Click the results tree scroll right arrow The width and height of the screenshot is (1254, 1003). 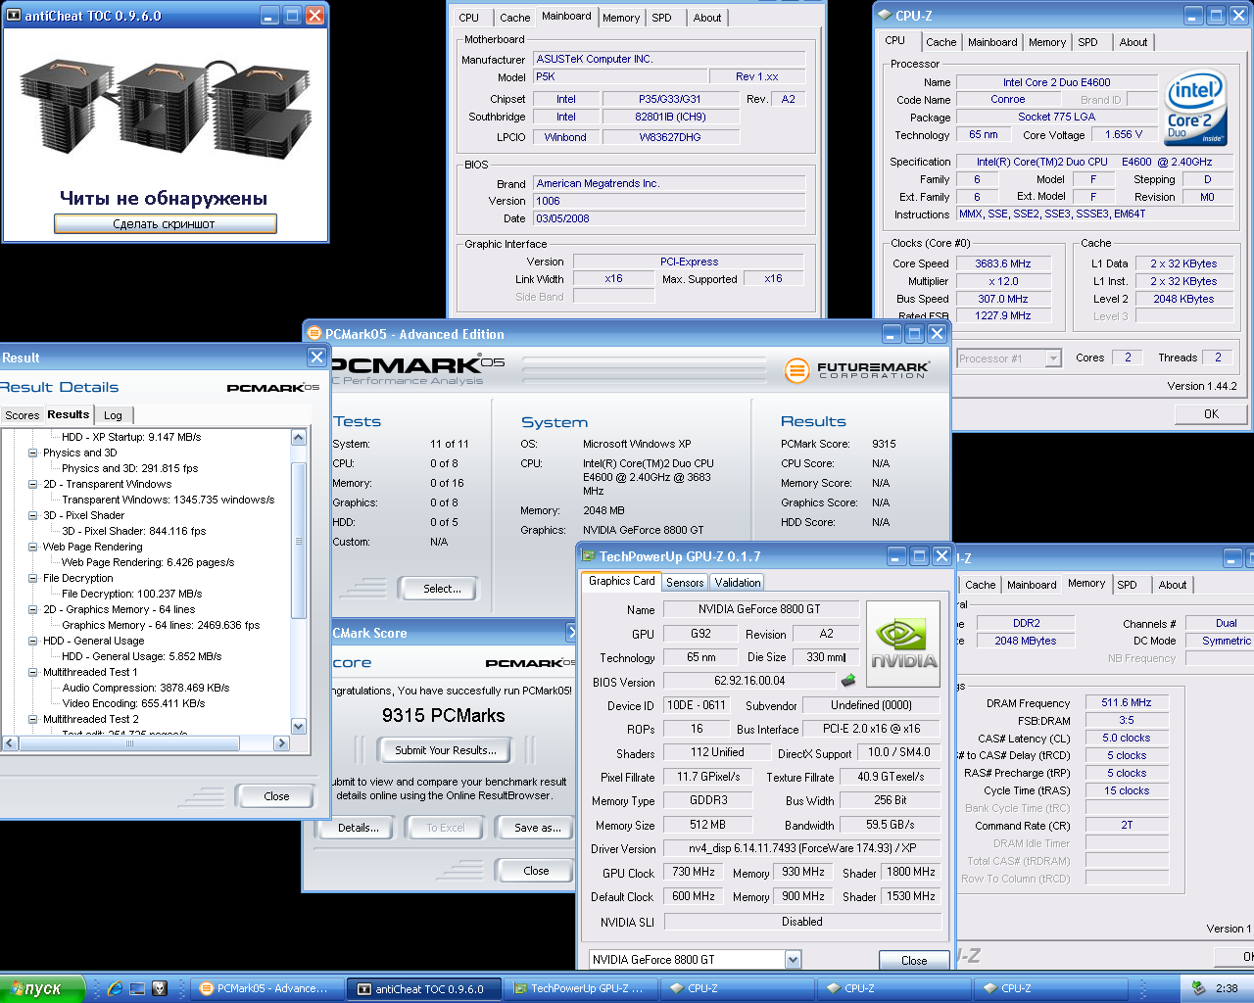click(282, 743)
